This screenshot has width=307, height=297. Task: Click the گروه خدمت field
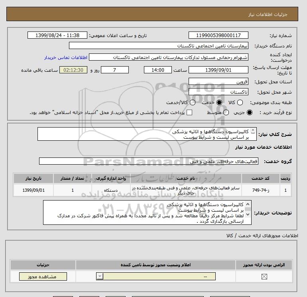(x=149, y=161)
